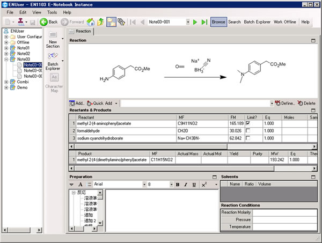Click the Home icon in toolbar
Viewport: 322px width, 243px height.
(91, 22)
